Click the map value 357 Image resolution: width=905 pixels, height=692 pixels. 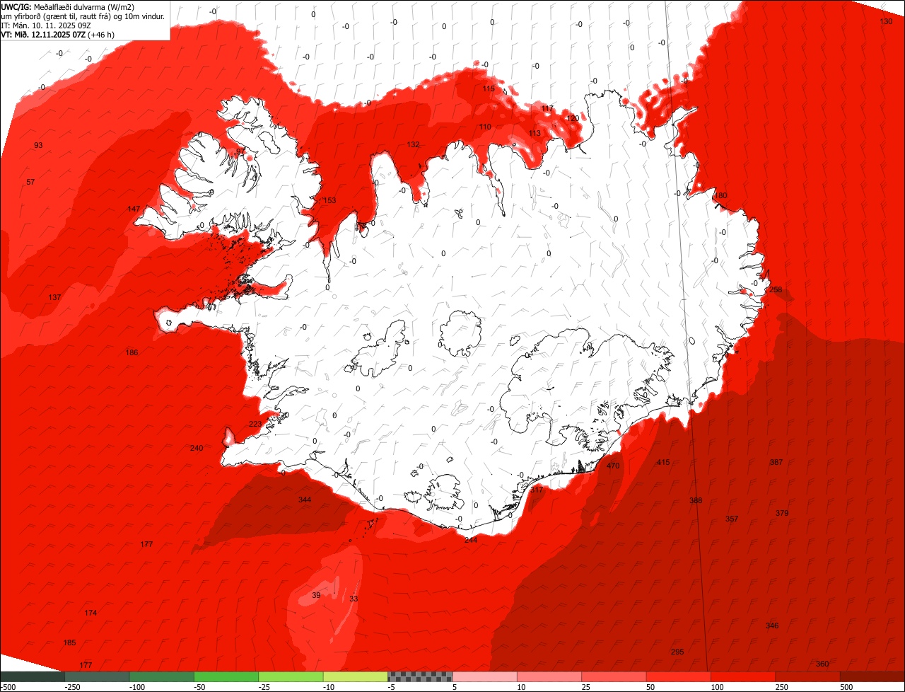click(x=732, y=519)
